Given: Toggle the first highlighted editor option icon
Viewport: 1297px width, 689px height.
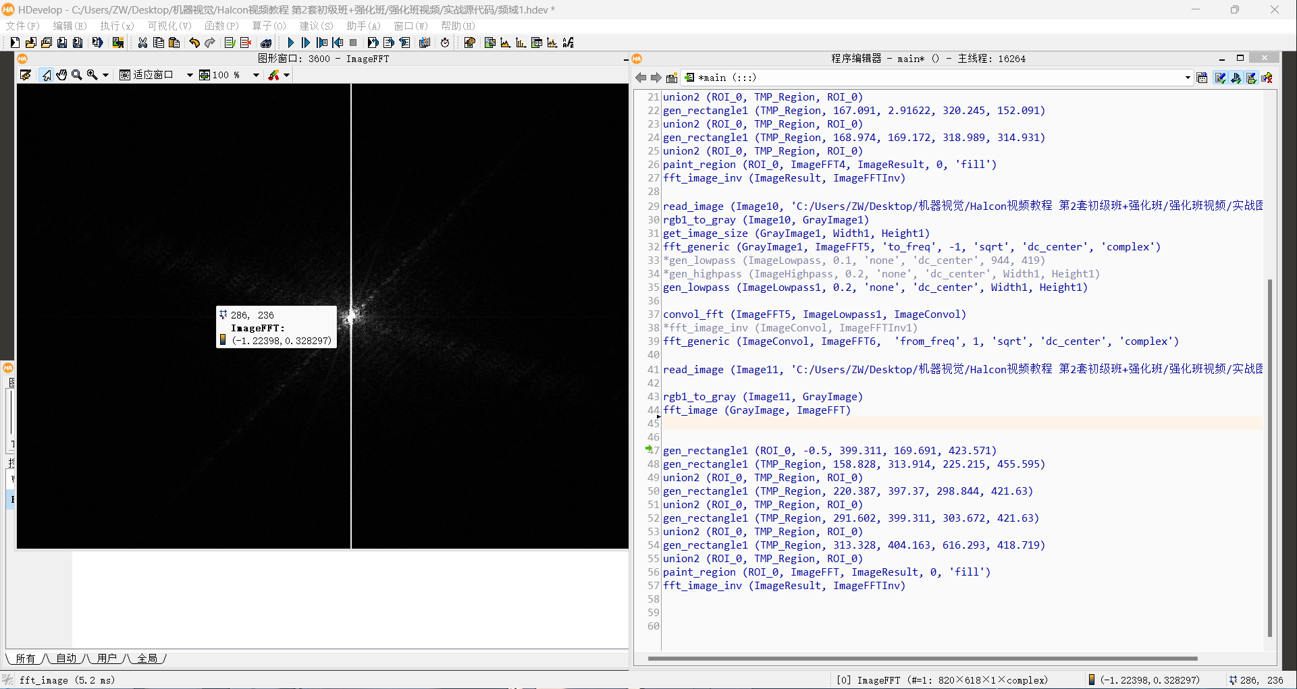Looking at the screenshot, I should tap(1220, 78).
